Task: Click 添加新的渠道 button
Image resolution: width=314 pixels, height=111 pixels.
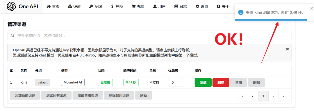Action: click(25, 95)
